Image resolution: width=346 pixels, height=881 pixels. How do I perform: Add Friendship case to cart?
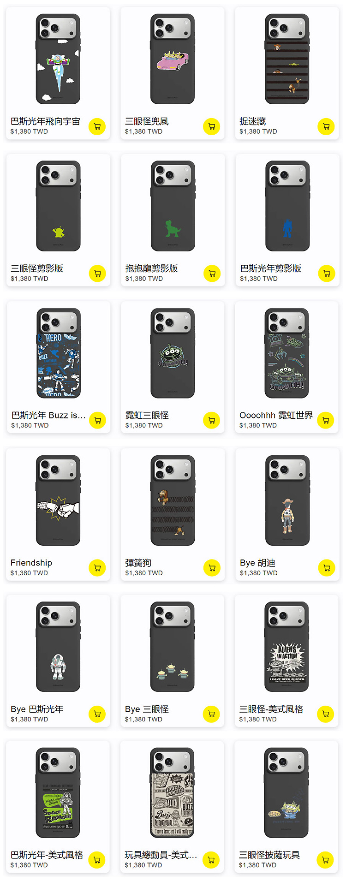point(97,568)
